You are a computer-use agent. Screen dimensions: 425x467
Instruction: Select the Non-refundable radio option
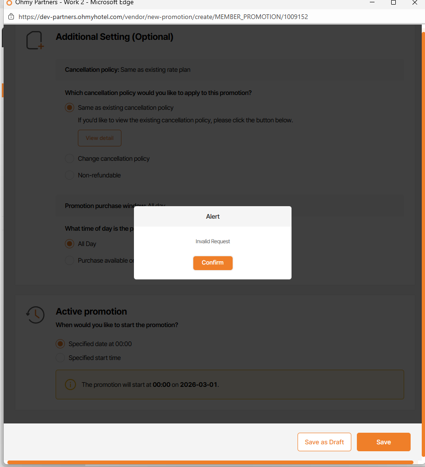click(x=70, y=175)
